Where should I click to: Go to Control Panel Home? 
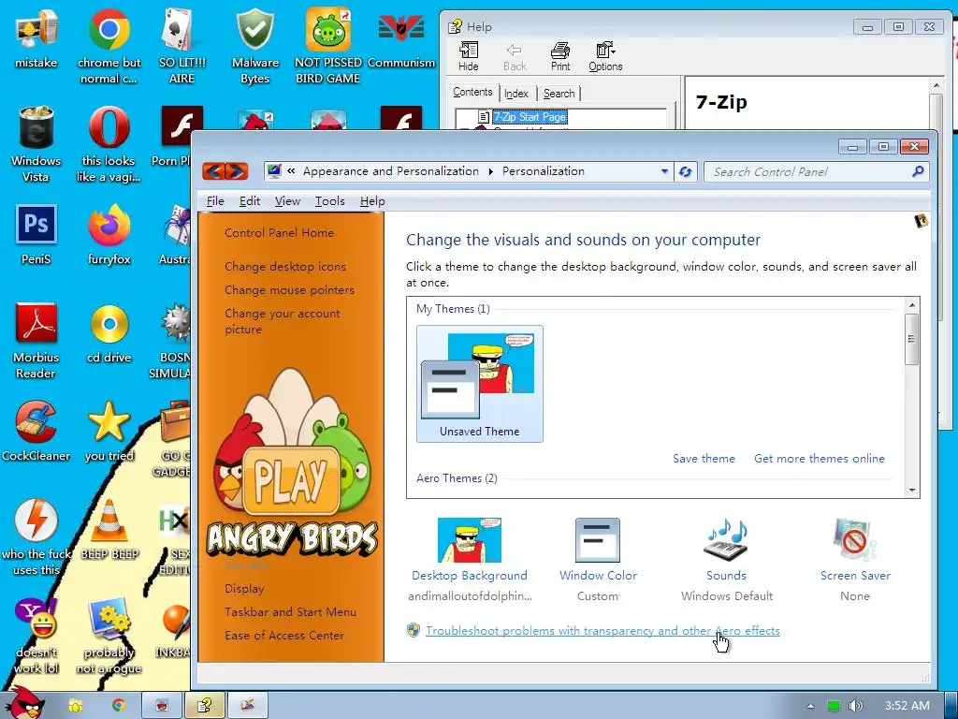coord(279,233)
